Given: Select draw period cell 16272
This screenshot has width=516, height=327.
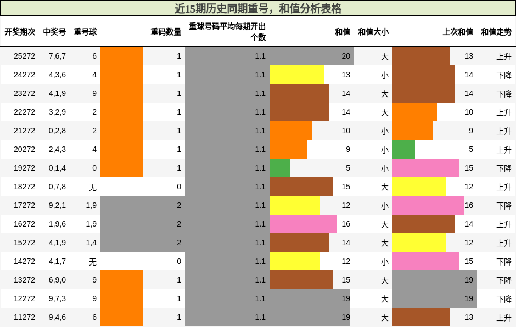Looking at the screenshot, I should tap(24, 224).
